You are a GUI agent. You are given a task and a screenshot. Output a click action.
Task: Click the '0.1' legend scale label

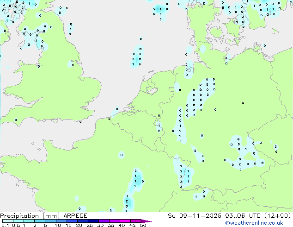click(x=5, y=225)
